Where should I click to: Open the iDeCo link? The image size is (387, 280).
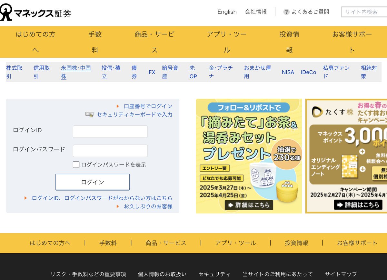point(309,72)
